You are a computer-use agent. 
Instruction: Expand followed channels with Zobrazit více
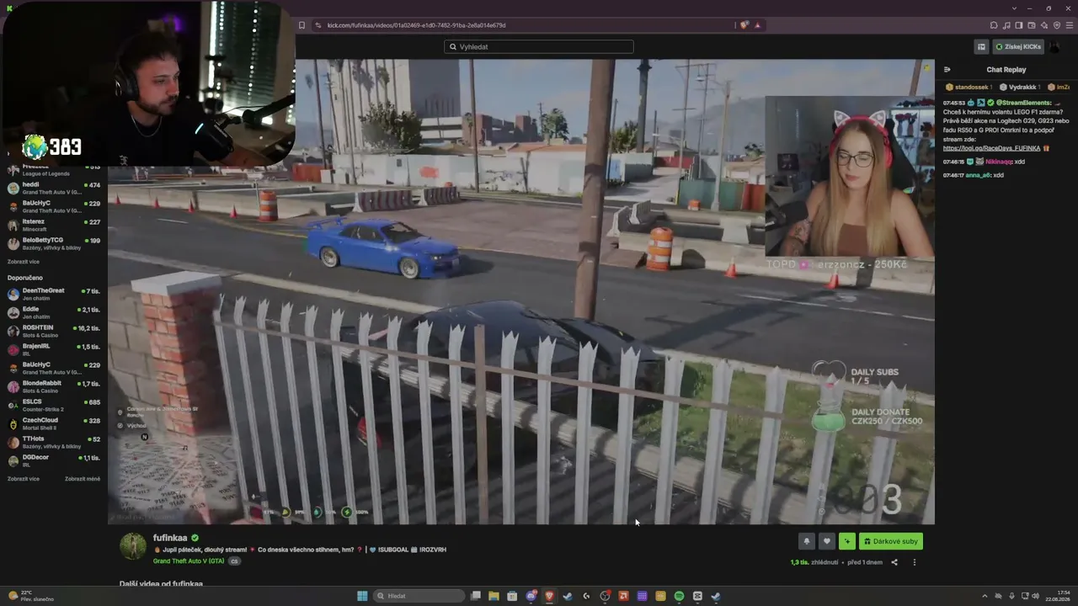[24, 262]
